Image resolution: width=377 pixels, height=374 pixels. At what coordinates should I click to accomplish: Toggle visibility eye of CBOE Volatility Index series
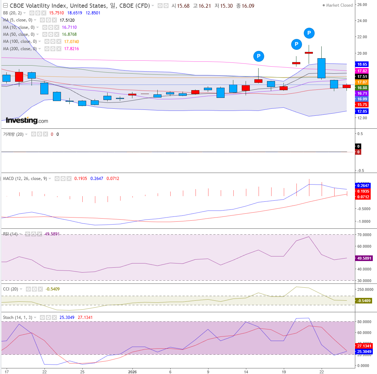(x=160, y=6)
